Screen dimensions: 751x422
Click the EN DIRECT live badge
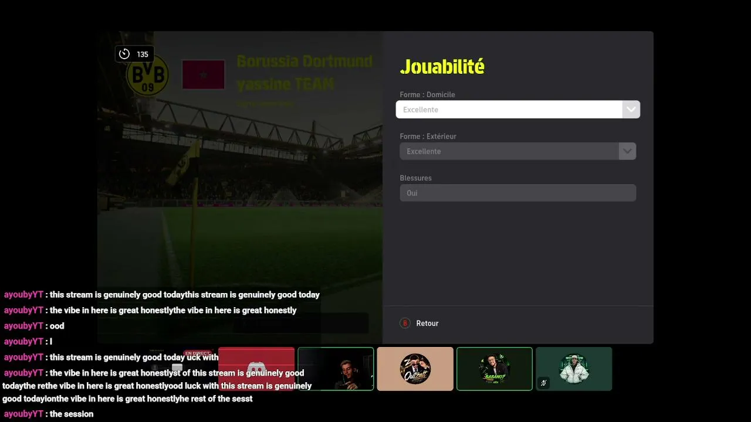click(198, 354)
